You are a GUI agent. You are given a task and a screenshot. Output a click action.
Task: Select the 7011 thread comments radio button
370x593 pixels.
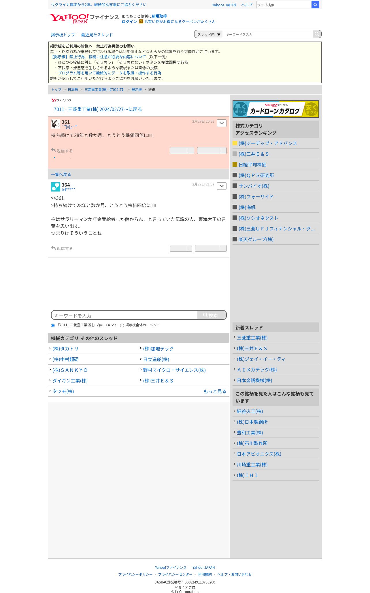[53, 325]
